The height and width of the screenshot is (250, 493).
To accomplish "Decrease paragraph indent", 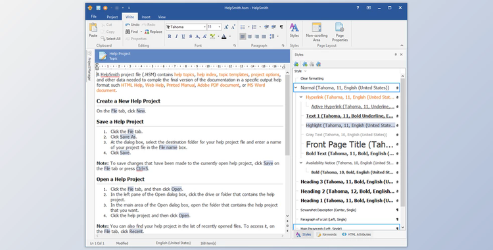I will (x=267, y=27).
